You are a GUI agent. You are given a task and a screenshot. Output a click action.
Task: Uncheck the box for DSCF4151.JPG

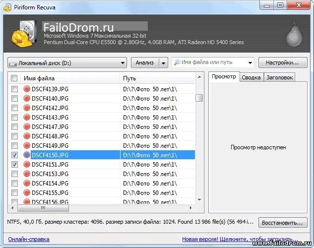[x=14, y=164]
